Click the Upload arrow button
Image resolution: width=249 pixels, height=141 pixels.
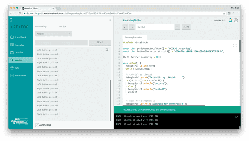click(132, 27)
